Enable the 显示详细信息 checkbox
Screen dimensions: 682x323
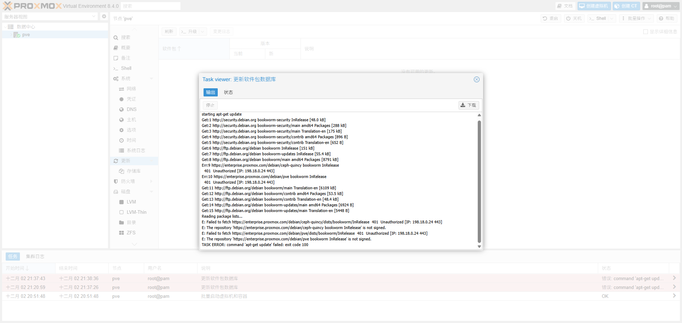tap(646, 32)
